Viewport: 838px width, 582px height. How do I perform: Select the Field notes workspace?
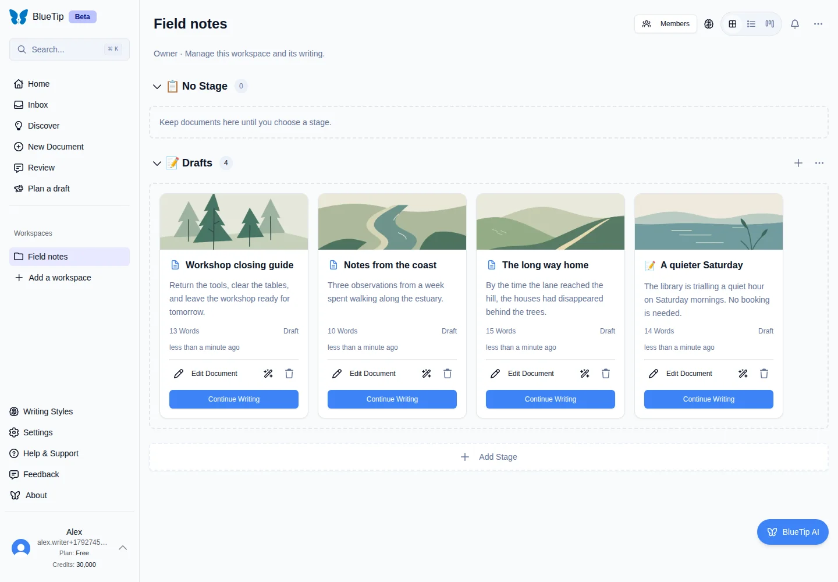pyautogui.click(x=69, y=257)
